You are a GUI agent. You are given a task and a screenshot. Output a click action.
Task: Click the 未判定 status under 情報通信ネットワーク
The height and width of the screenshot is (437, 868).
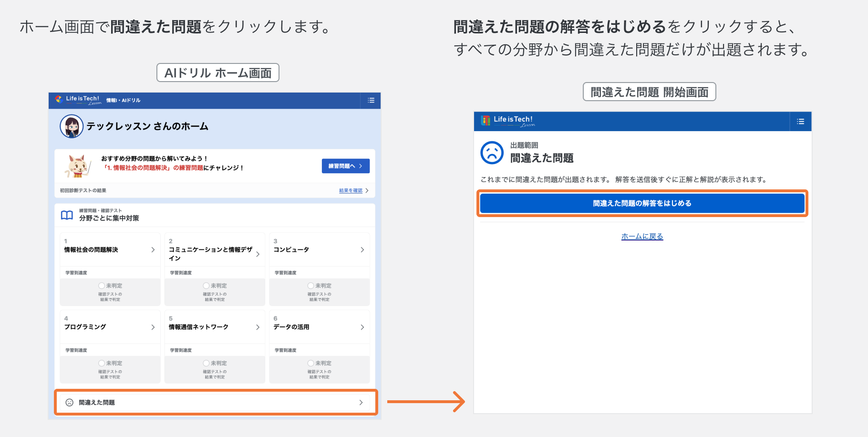pos(215,364)
